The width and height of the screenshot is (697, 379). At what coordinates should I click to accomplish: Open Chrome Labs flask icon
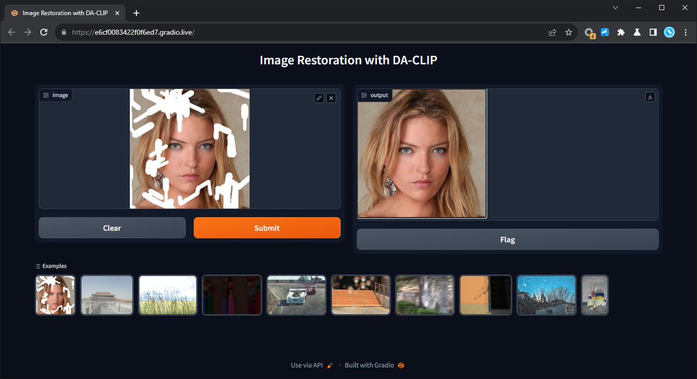coord(637,33)
